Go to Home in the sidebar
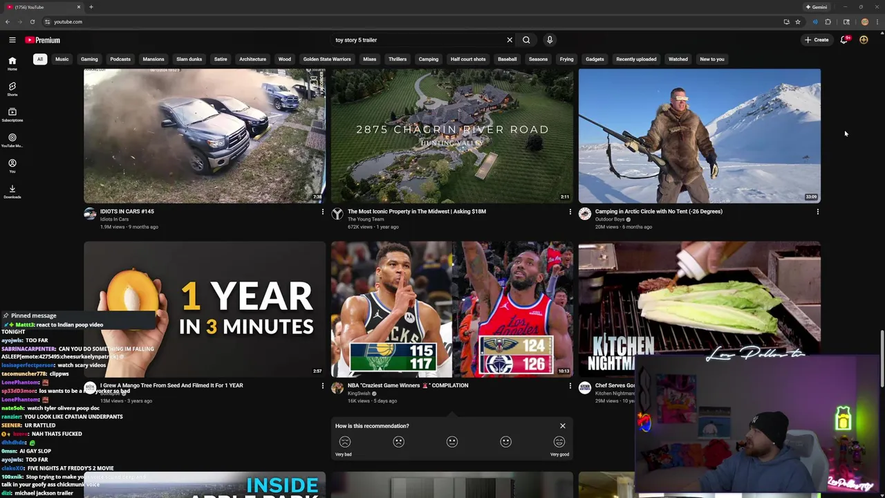 click(x=12, y=64)
